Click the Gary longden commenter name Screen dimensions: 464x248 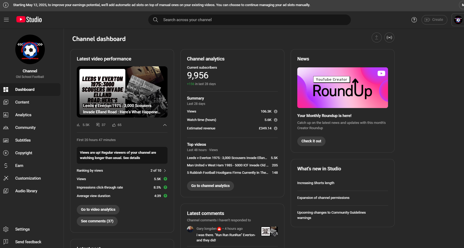pyautogui.click(x=206, y=229)
